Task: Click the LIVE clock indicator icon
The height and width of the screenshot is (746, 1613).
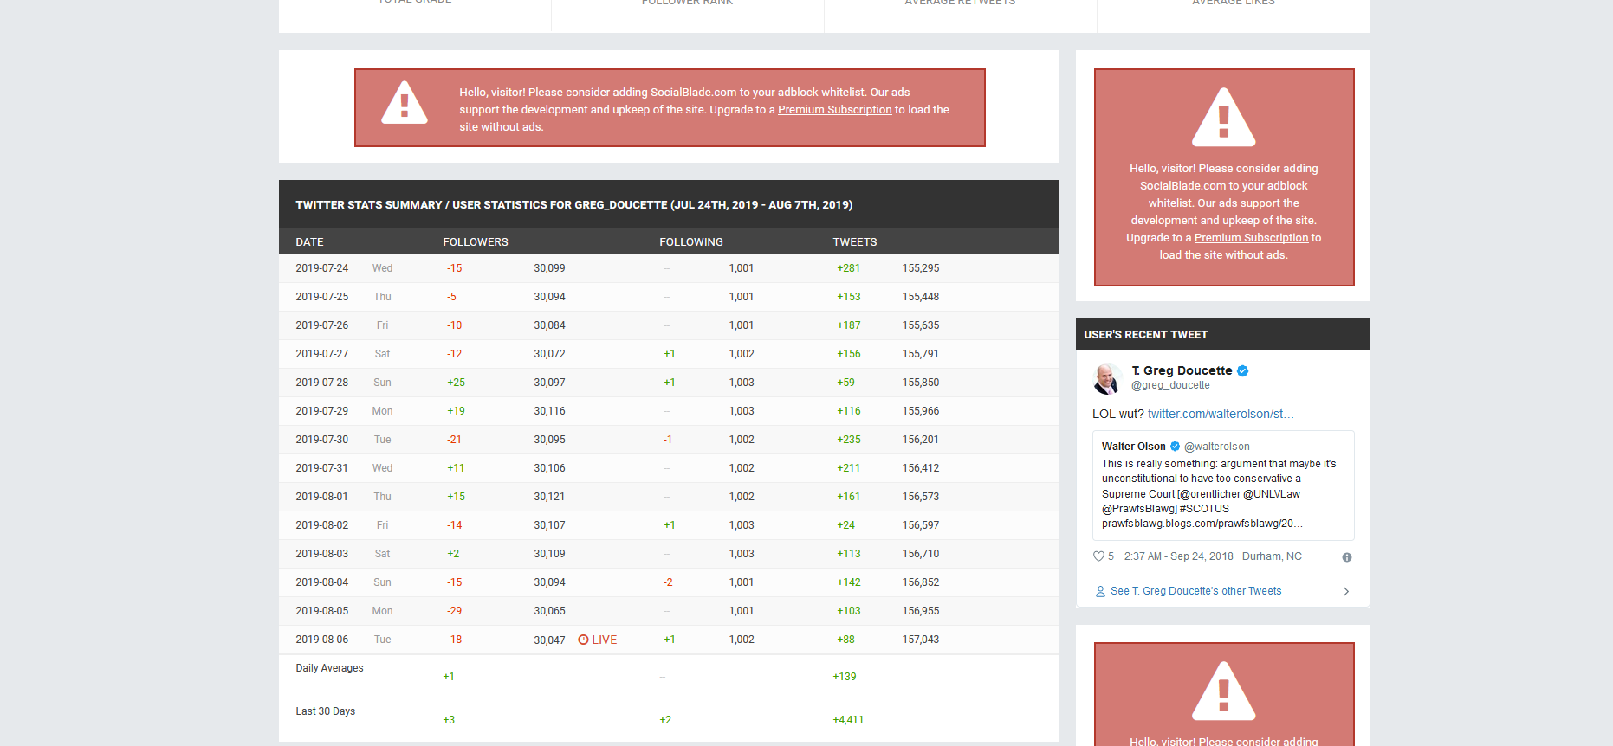Action: tap(583, 640)
